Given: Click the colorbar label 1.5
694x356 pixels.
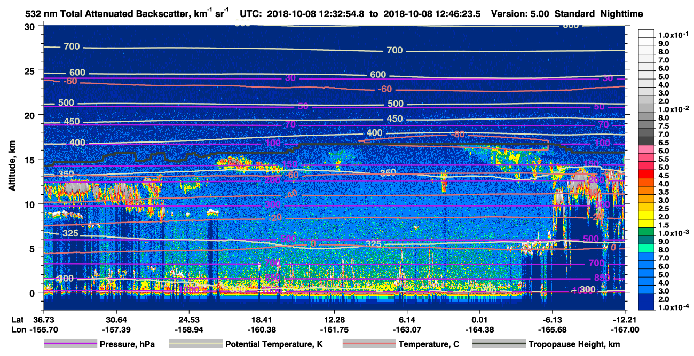Looking at the screenshot, I should tap(664, 225).
